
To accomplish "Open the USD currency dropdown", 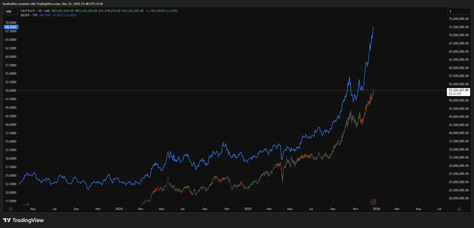I will [x=10, y=11].
